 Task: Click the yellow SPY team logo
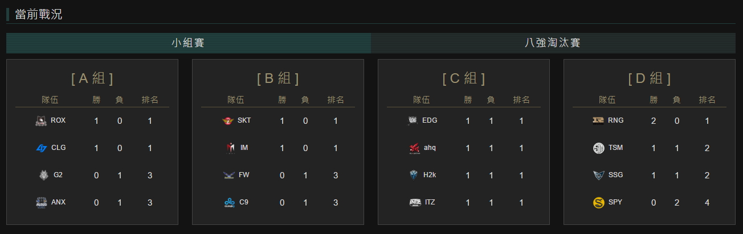click(598, 202)
